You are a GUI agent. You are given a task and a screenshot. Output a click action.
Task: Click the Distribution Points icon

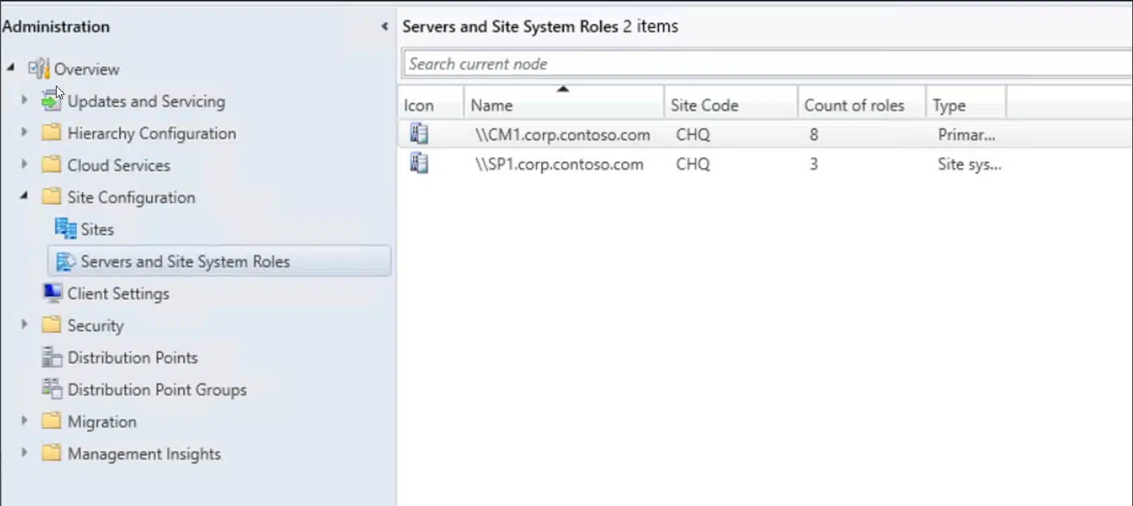[51, 357]
